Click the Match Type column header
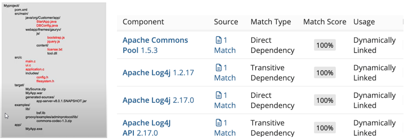 point(271,22)
